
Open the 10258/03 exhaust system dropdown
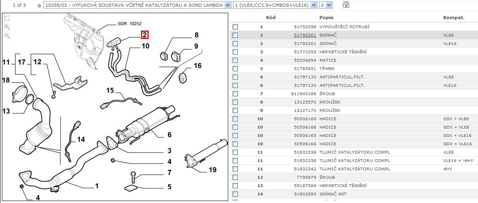click(227, 5)
